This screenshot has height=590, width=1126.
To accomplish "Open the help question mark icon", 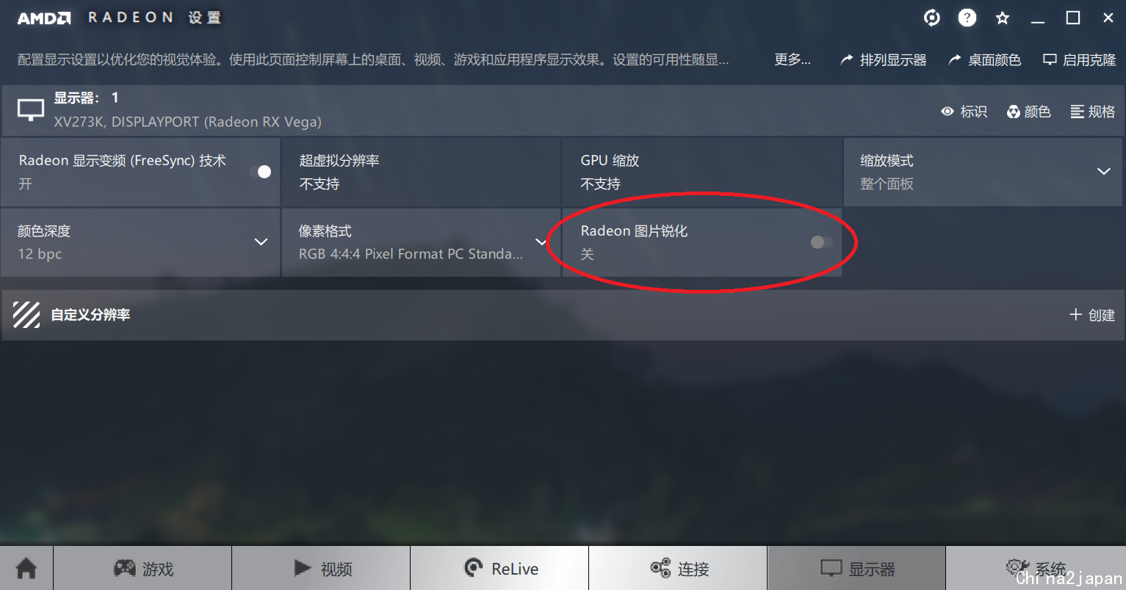I will 967,18.
